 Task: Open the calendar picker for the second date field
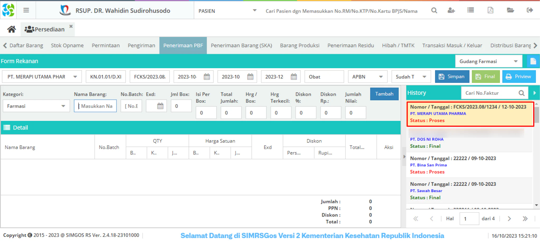[250, 77]
